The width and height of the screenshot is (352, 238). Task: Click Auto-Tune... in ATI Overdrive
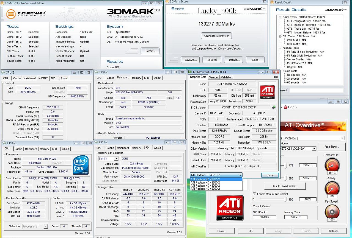[x=331, y=147]
